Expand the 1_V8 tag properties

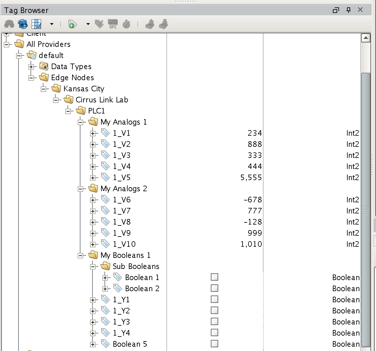coord(93,222)
